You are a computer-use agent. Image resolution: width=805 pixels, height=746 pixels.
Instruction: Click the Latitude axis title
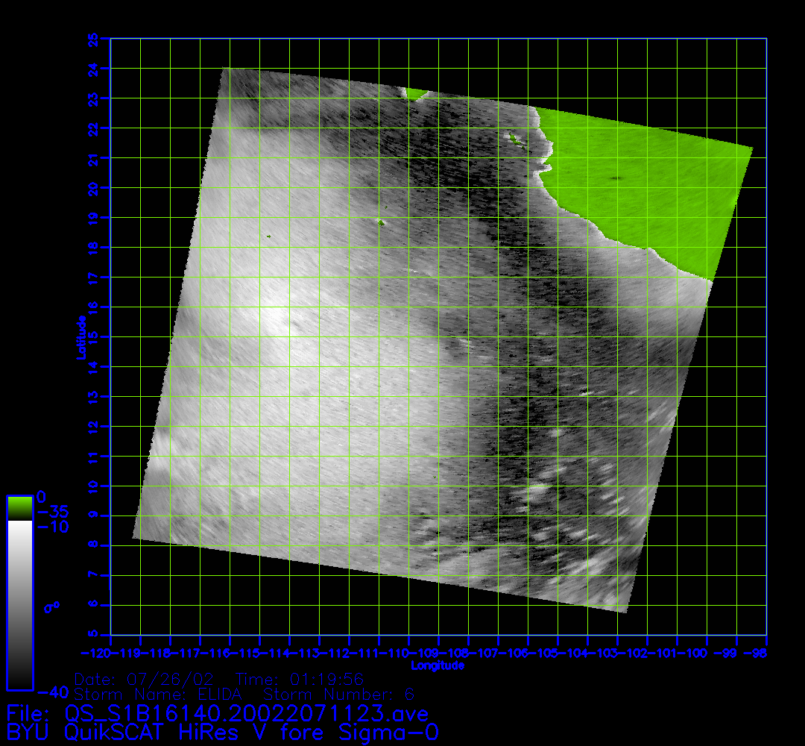[x=80, y=337]
